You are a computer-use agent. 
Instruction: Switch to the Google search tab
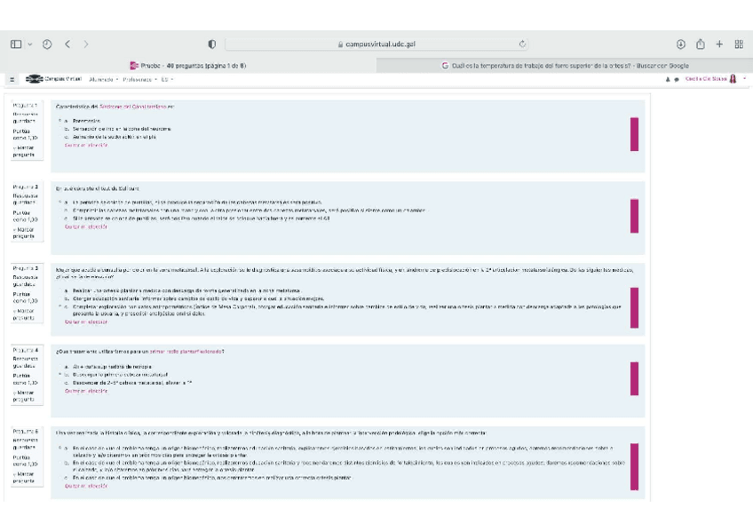click(565, 65)
